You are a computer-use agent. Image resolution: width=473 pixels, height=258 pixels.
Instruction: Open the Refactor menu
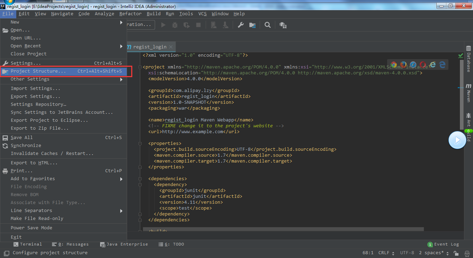(x=131, y=14)
